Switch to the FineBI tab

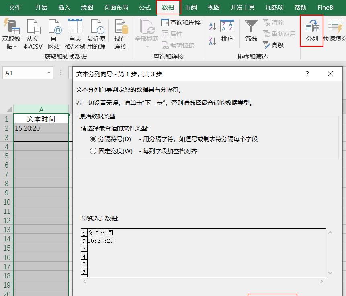(x=326, y=8)
